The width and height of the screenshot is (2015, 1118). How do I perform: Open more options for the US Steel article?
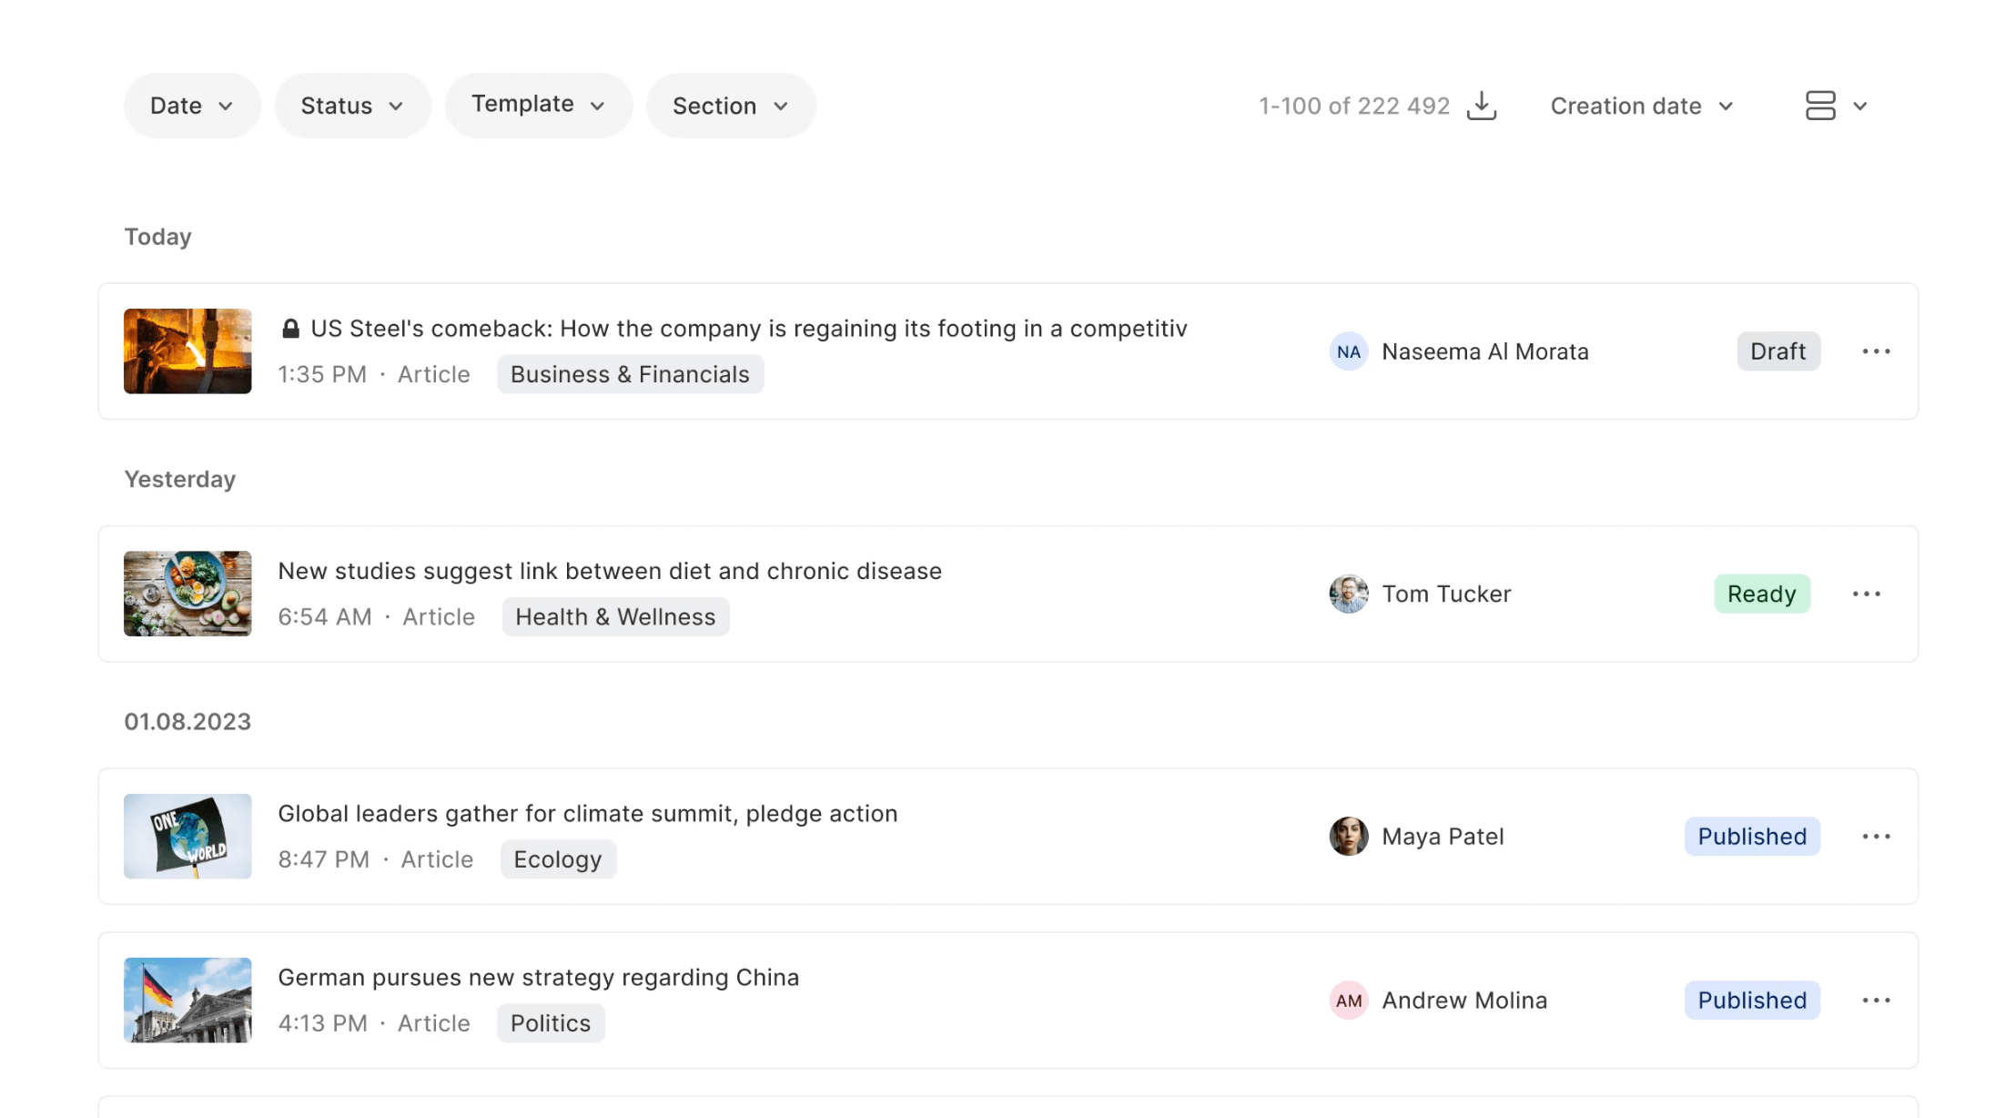pyautogui.click(x=1876, y=351)
